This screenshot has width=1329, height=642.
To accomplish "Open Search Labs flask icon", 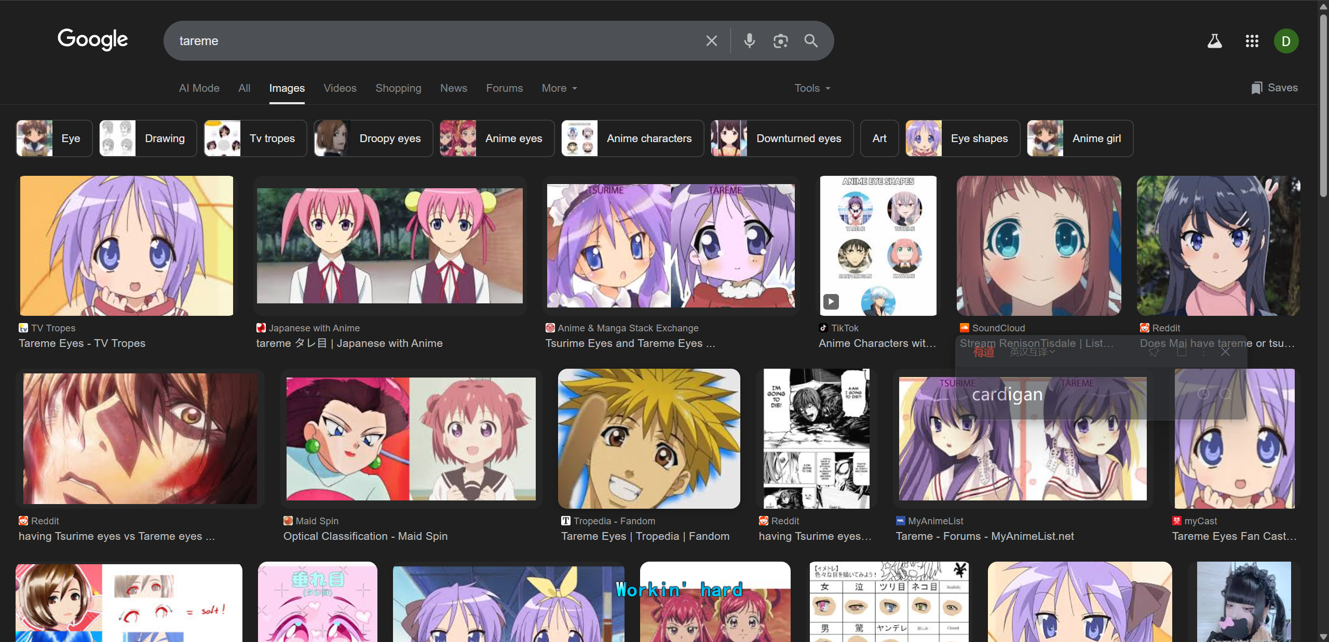I will click(x=1214, y=41).
